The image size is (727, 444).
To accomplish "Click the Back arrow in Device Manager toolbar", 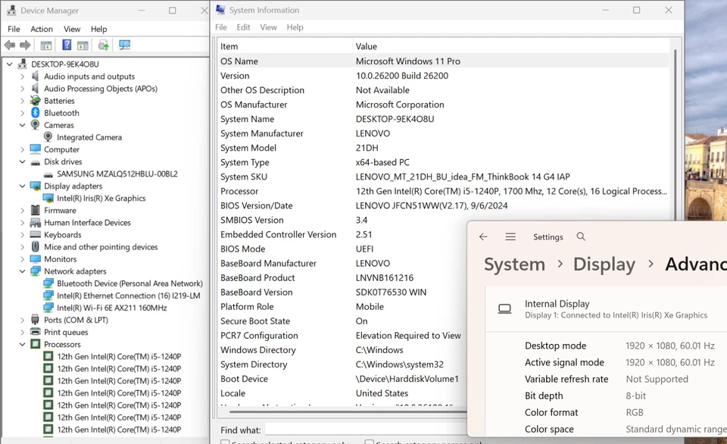I will pos(9,45).
